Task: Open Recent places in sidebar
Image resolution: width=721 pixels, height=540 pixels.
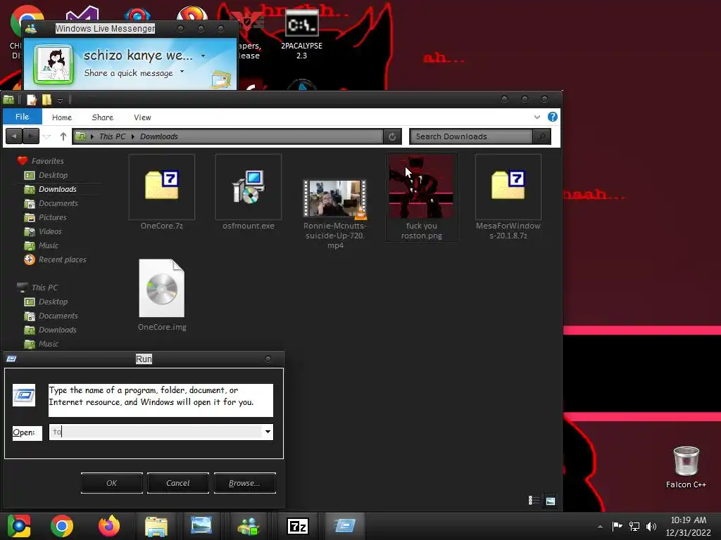Action: 62,259
